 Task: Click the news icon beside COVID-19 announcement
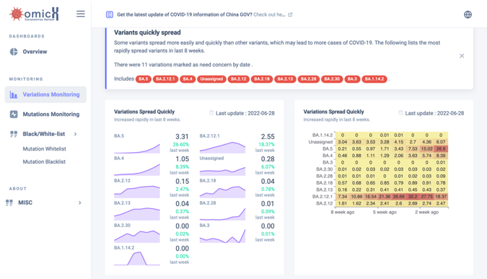pyautogui.click(x=110, y=15)
